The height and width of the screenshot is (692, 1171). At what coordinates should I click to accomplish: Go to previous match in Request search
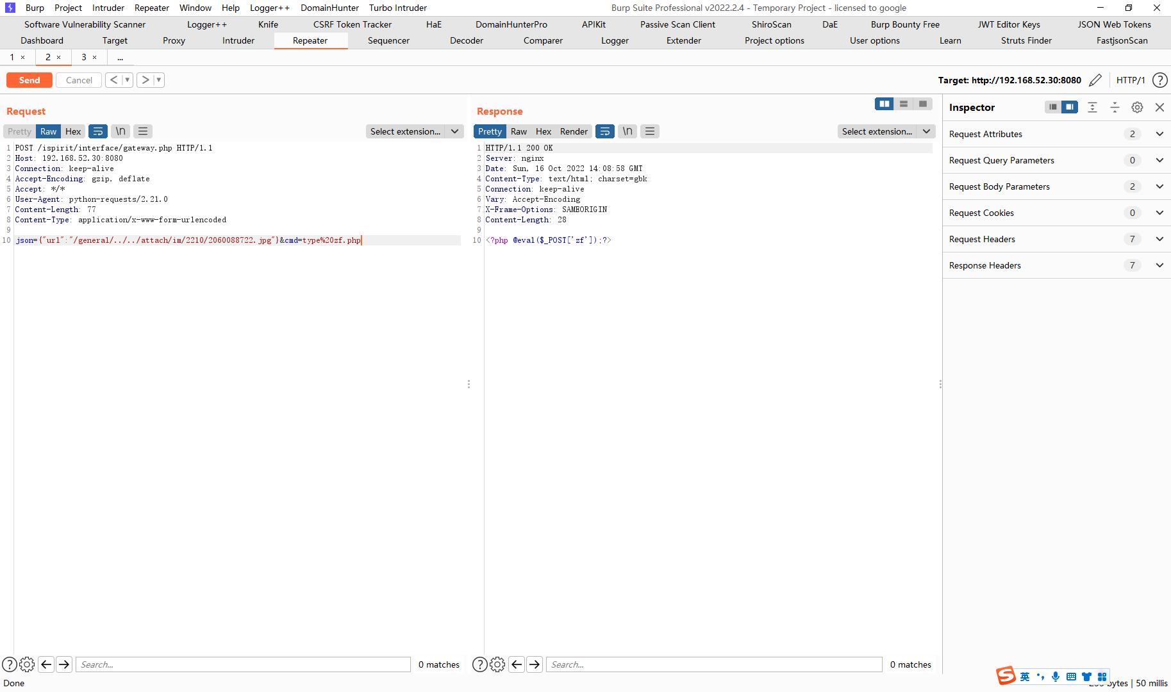46,664
